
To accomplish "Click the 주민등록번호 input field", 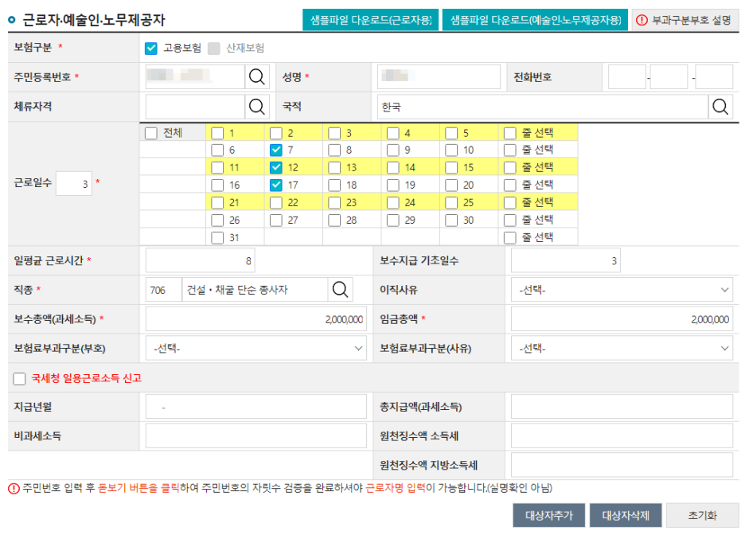I will pos(195,77).
